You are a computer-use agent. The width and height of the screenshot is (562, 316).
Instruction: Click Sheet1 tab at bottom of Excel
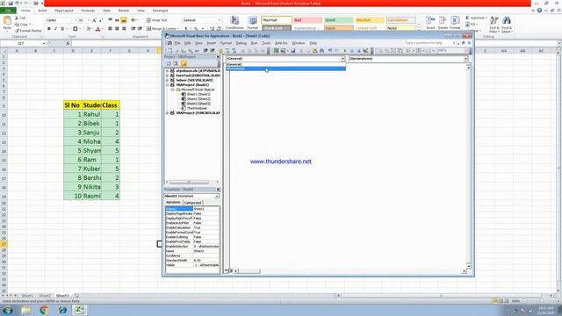pos(27,296)
